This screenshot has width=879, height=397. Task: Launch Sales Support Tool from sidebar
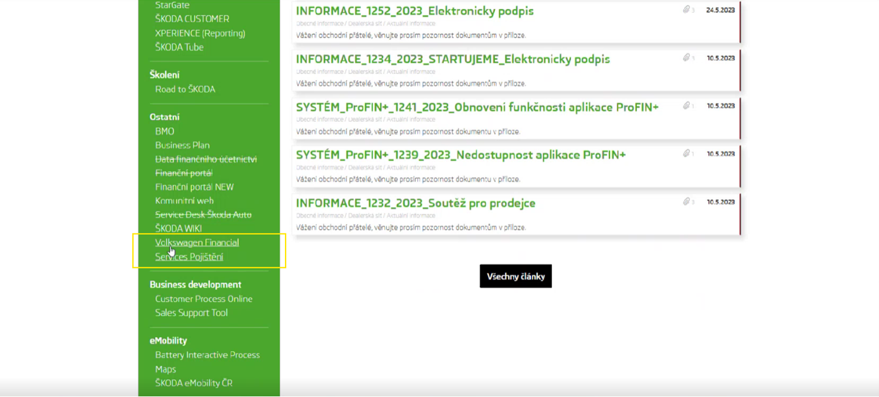(x=191, y=313)
